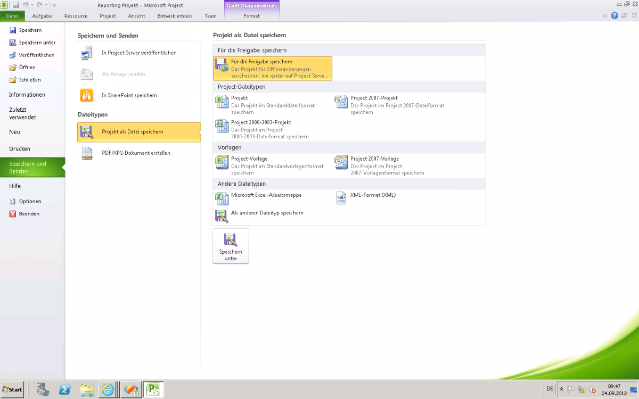Select the Project 2007-Vorlage template format
This screenshot has width=639, height=399.
coord(392,165)
